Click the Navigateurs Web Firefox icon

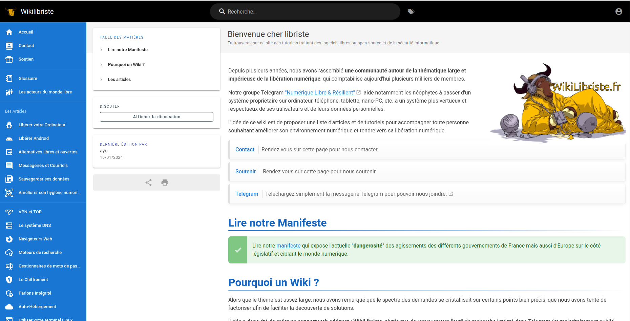click(9, 239)
